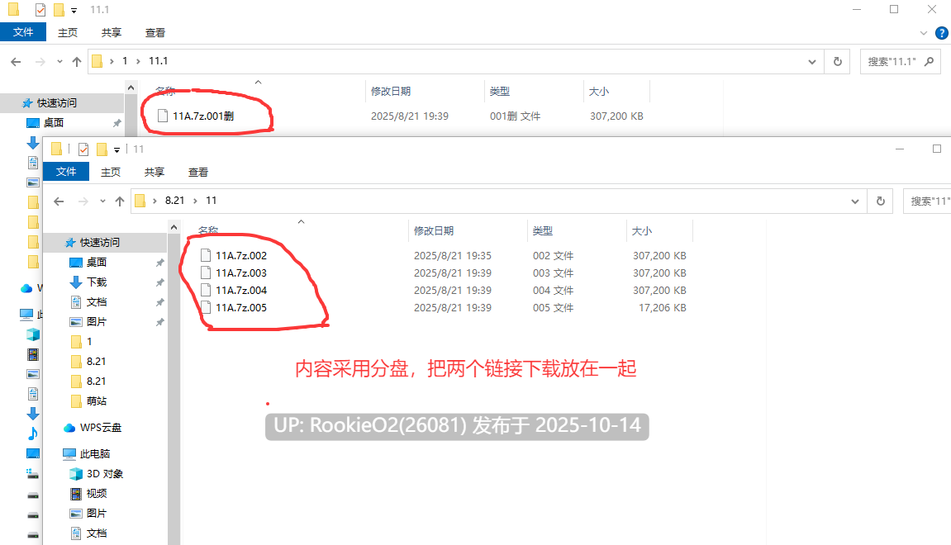Viewport: 951px width, 545px height.
Task: Select 此电脑 in 11 window sidebar
Action: (95, 454)
